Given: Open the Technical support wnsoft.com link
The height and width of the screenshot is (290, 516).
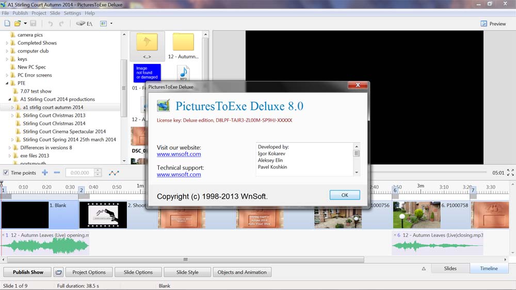Looking at the screenshot, I should pyautogui.click(x=179, y=175).
